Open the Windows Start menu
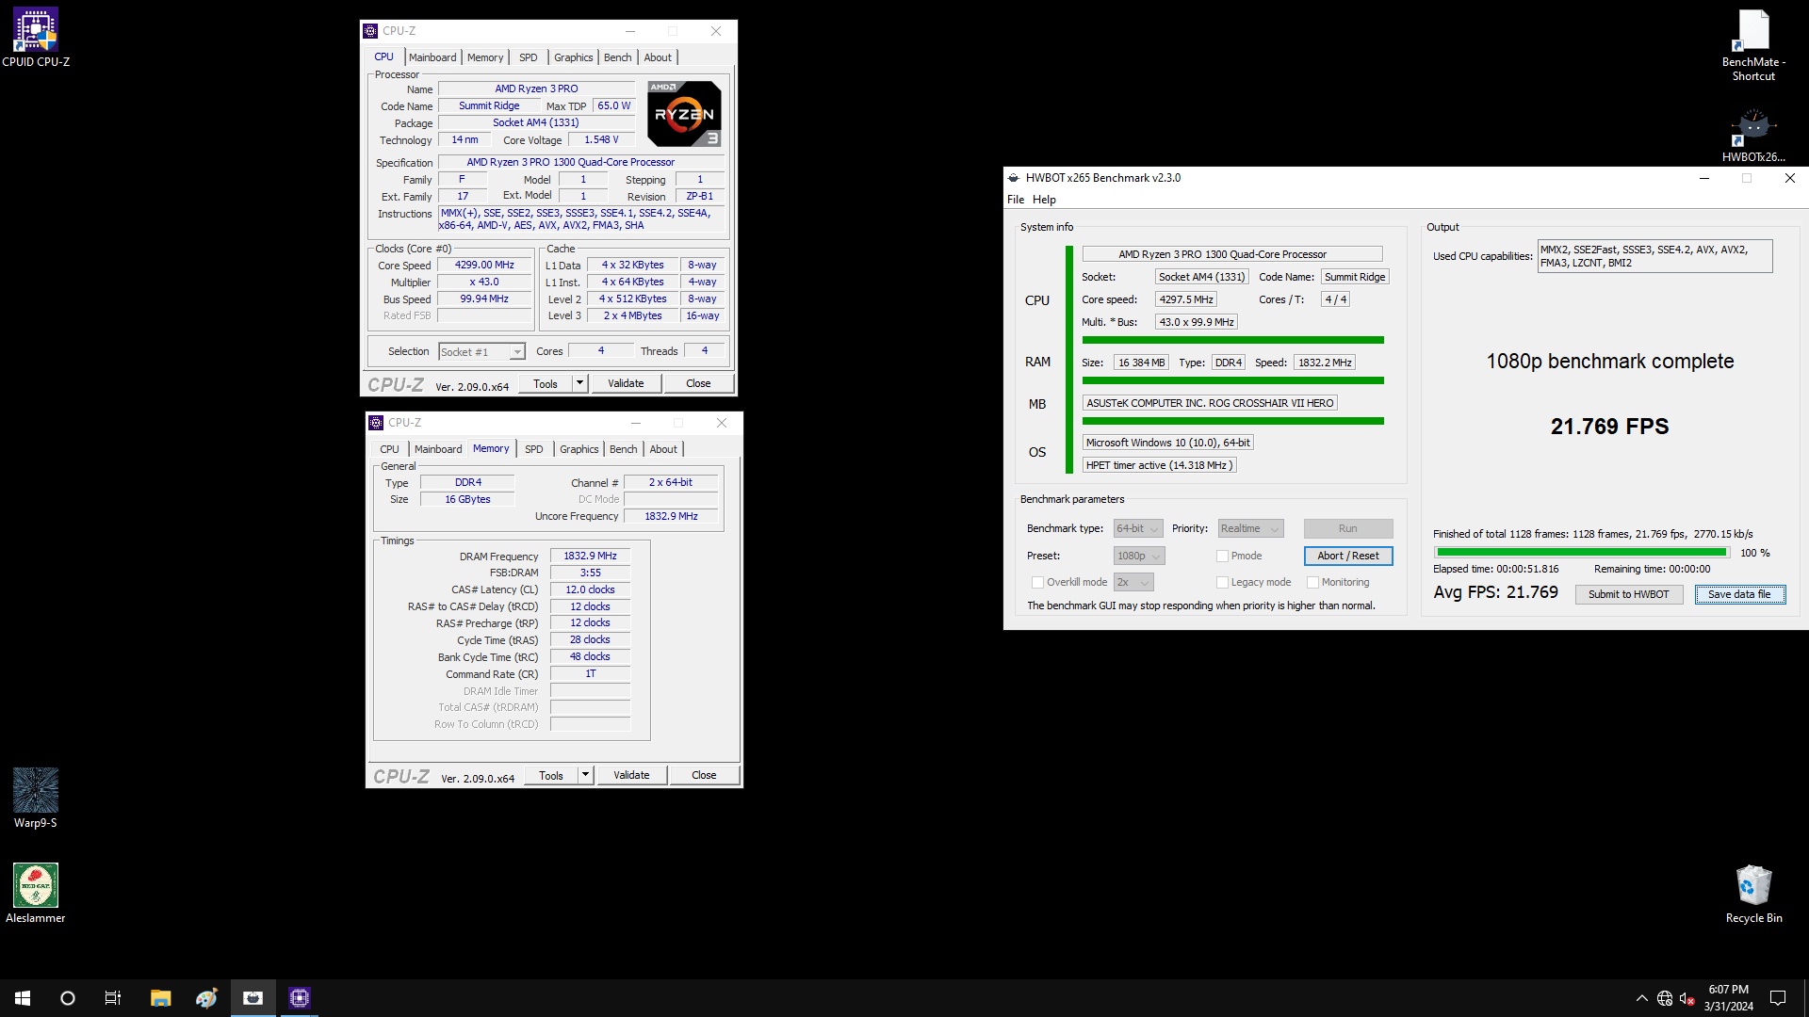1809x1017 pixels. pos(23,998)
